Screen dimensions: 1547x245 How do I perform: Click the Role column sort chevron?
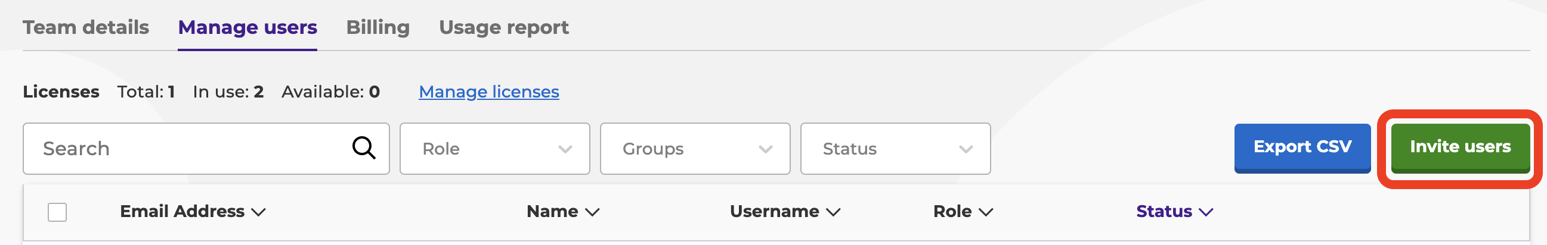tap(985, 212)
